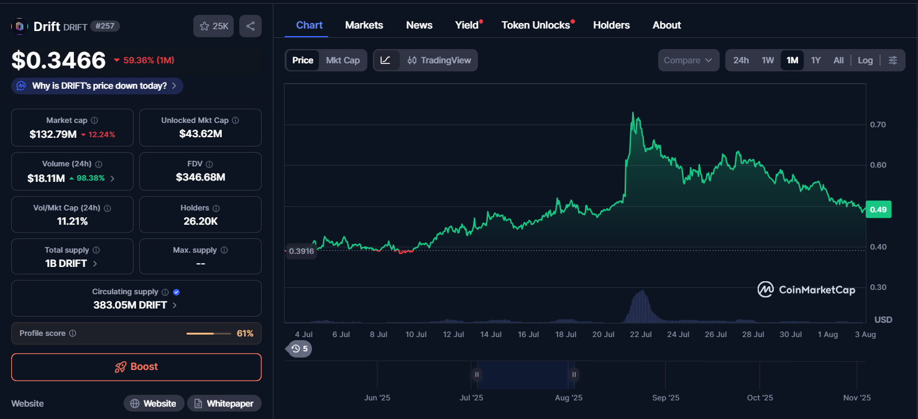This screenshot has height=419, width=918.
Task: Open chart settings sliders icon
Action: click(x=893, y=60)
